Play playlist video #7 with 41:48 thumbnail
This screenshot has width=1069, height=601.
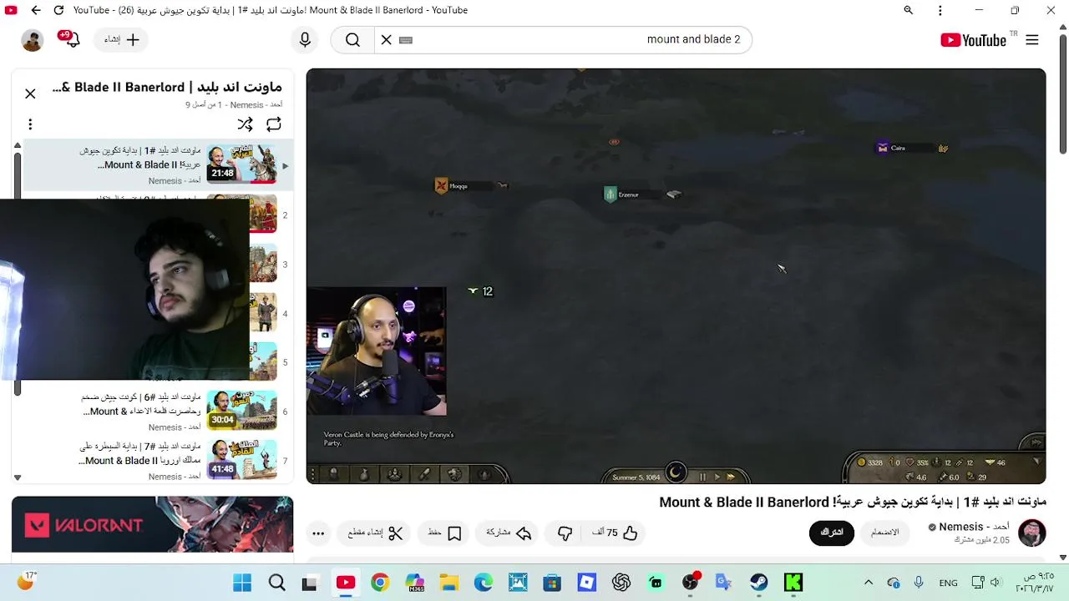click(x=241, y=460)
